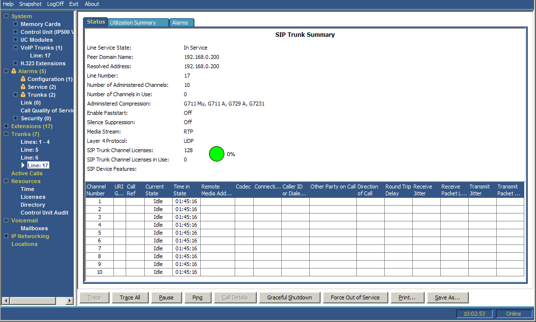Viewport: 536px width, 322px height.
Task: Click the sidebar scroll right arrow
Action: coord(69,301)
